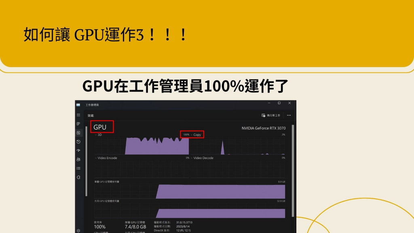The height and width of the screenshot is (233, 414).
Task: Click the dedicated GPU memory usage graph
Action: pyautogui.click(x=190, y=191)
